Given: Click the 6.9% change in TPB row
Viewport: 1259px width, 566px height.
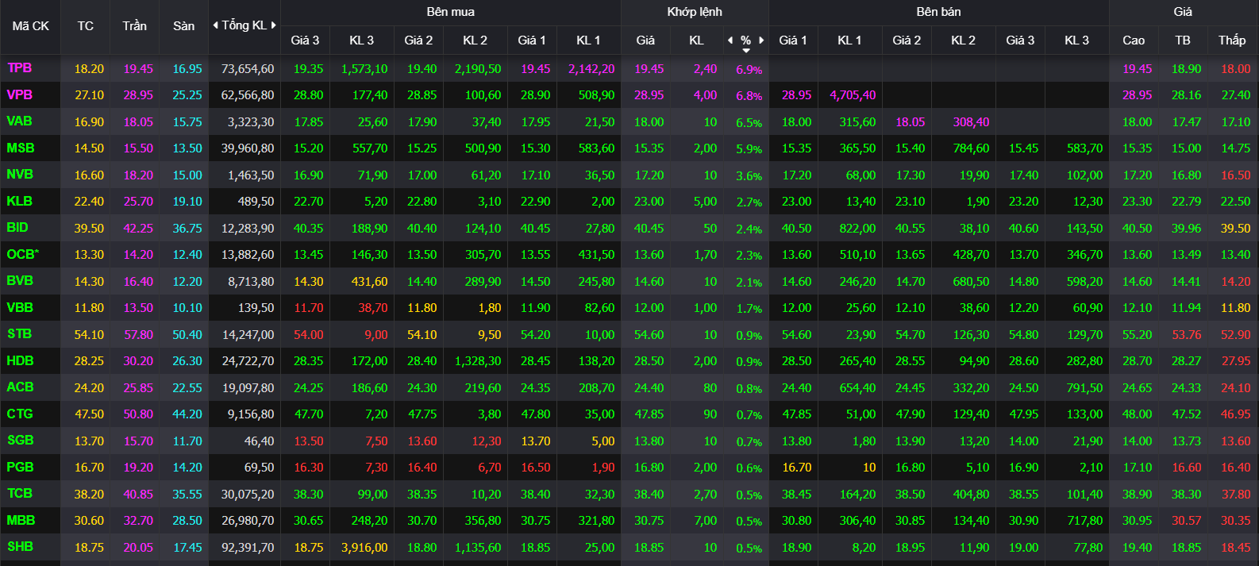Looking at the screenshot, I should click(749, 70).
